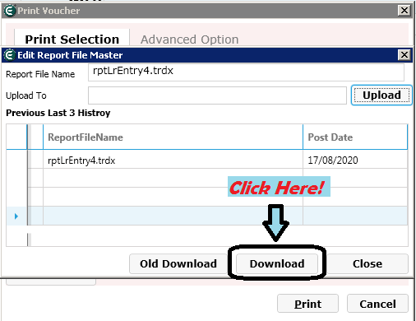Focus the Report File Name field
416x321 pixels.
[x=246, y=72]
